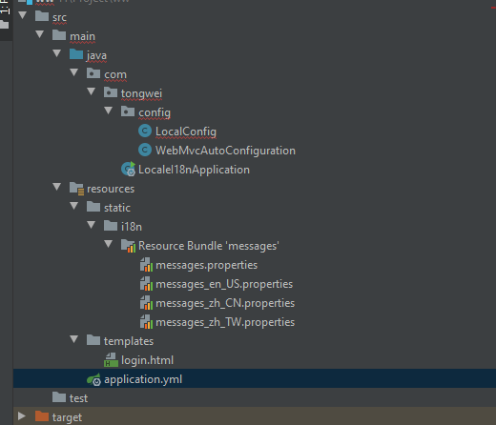Click the i18n folder icon
496x425 pixels.
[111, 226]
